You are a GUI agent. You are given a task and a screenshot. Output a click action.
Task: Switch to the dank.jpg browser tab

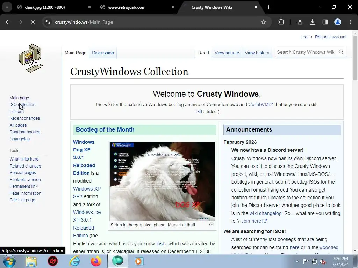tap(45, 7)
